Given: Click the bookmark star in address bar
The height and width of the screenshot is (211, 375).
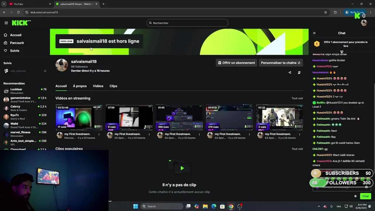Looking at the screenshot, I should tap(325, 12).
